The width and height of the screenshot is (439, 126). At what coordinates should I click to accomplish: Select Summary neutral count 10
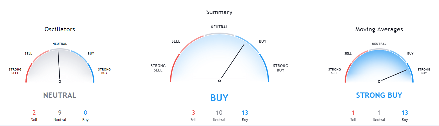pyautogui.click(x=219, y=113)
